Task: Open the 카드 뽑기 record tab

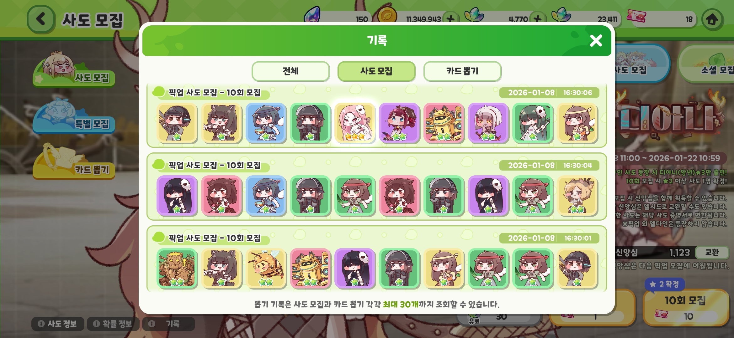Action: 462,71
